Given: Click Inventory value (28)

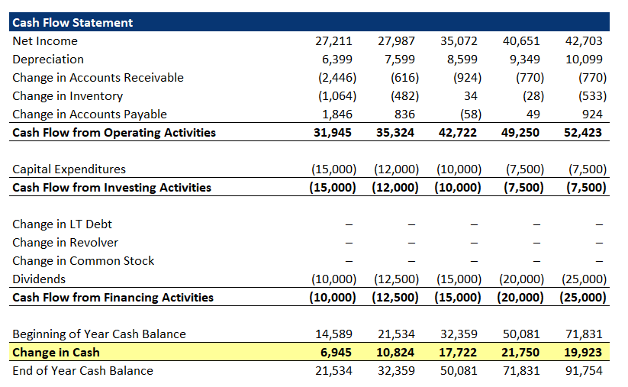Looking at the screenshot, I should 533,96.
